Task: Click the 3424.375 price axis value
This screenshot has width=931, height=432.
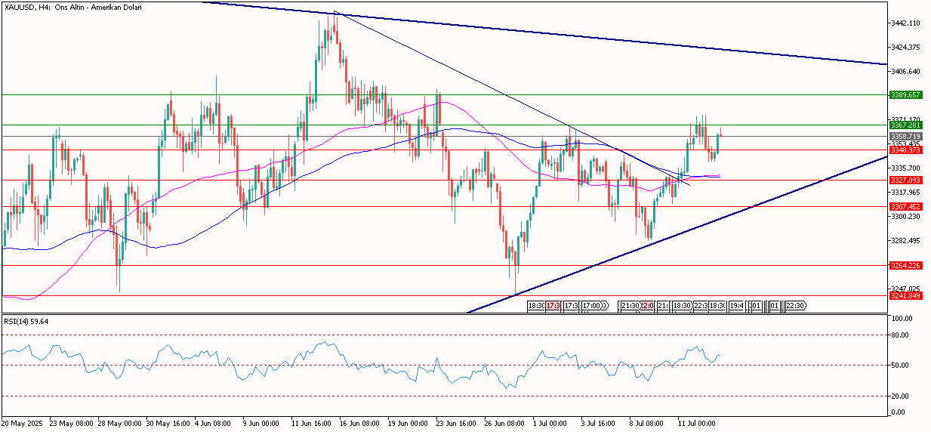Action: (906, 48)
